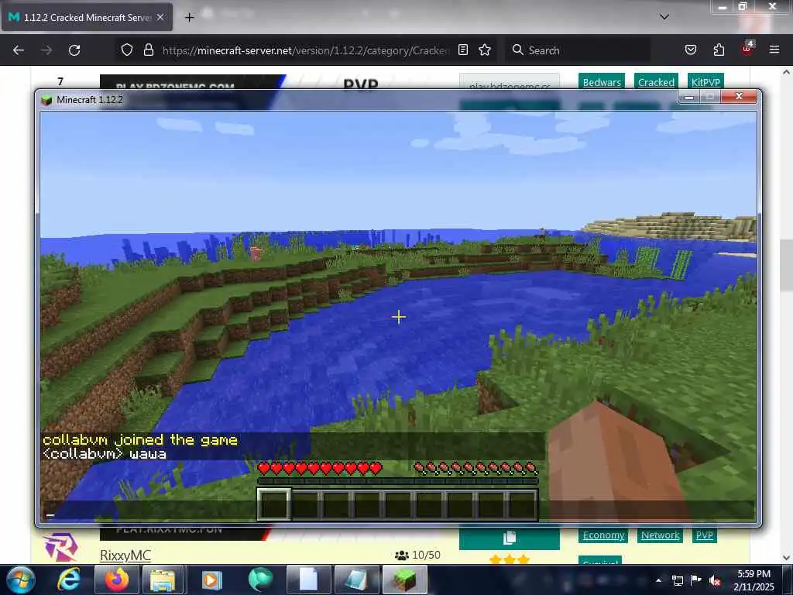Reload the page with the refresh icon
This screenshot has height=595, width=793.
[x=74, y=50]
